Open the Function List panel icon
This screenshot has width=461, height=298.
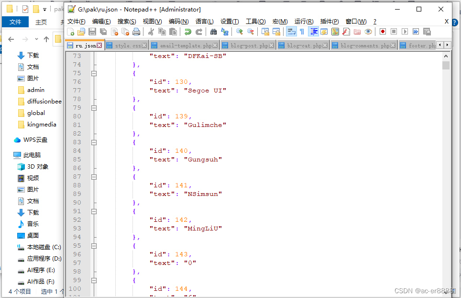(x=346, y=32)
